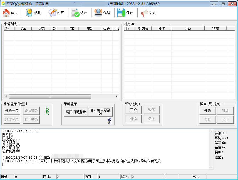The height and width of the screenshot is (180, 238).
Task: Click 网页扫码登录 button
Action: pos(76,112)
